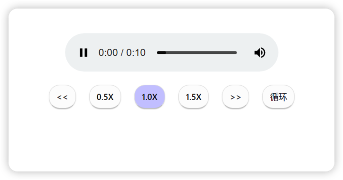Click the 0:00 / 0:10 time display

tap(122, 53)
